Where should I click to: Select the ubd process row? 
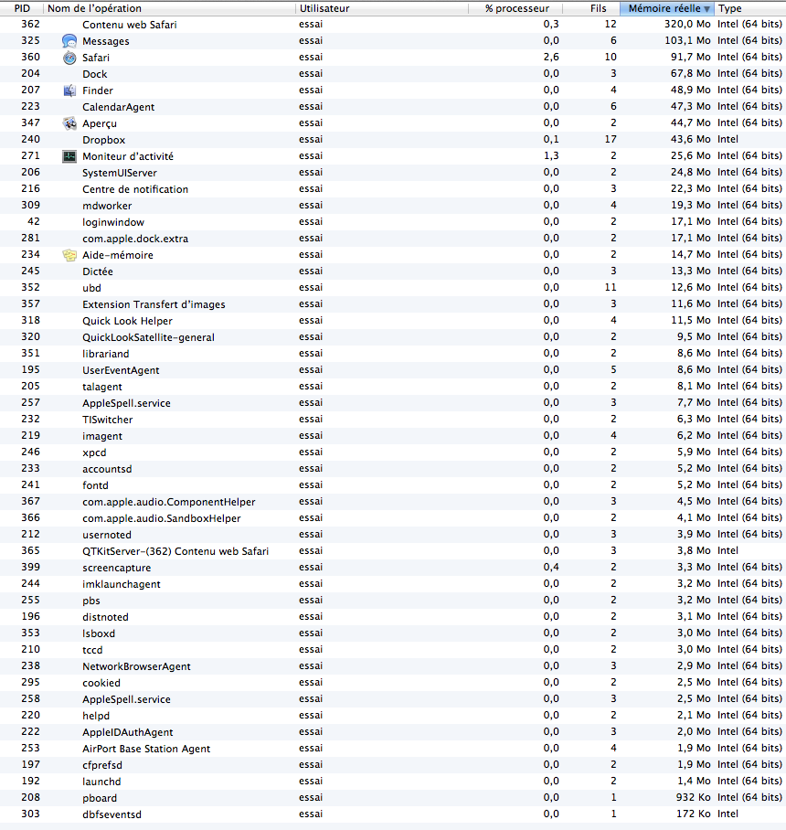point(393,287)
